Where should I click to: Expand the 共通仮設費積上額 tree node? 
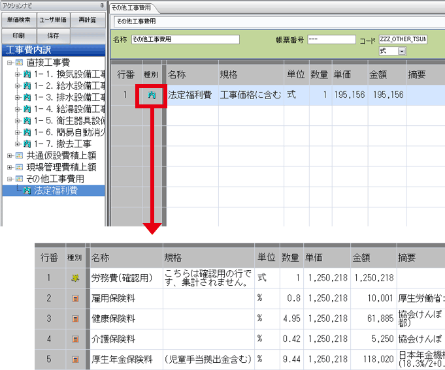(x=9, y=155)
